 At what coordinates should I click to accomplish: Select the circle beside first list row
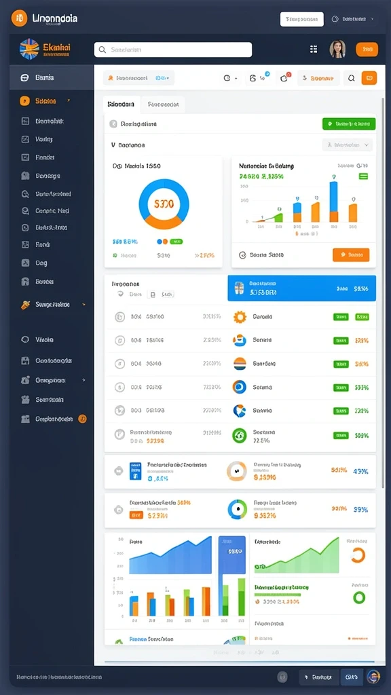[x=119, y=317]
